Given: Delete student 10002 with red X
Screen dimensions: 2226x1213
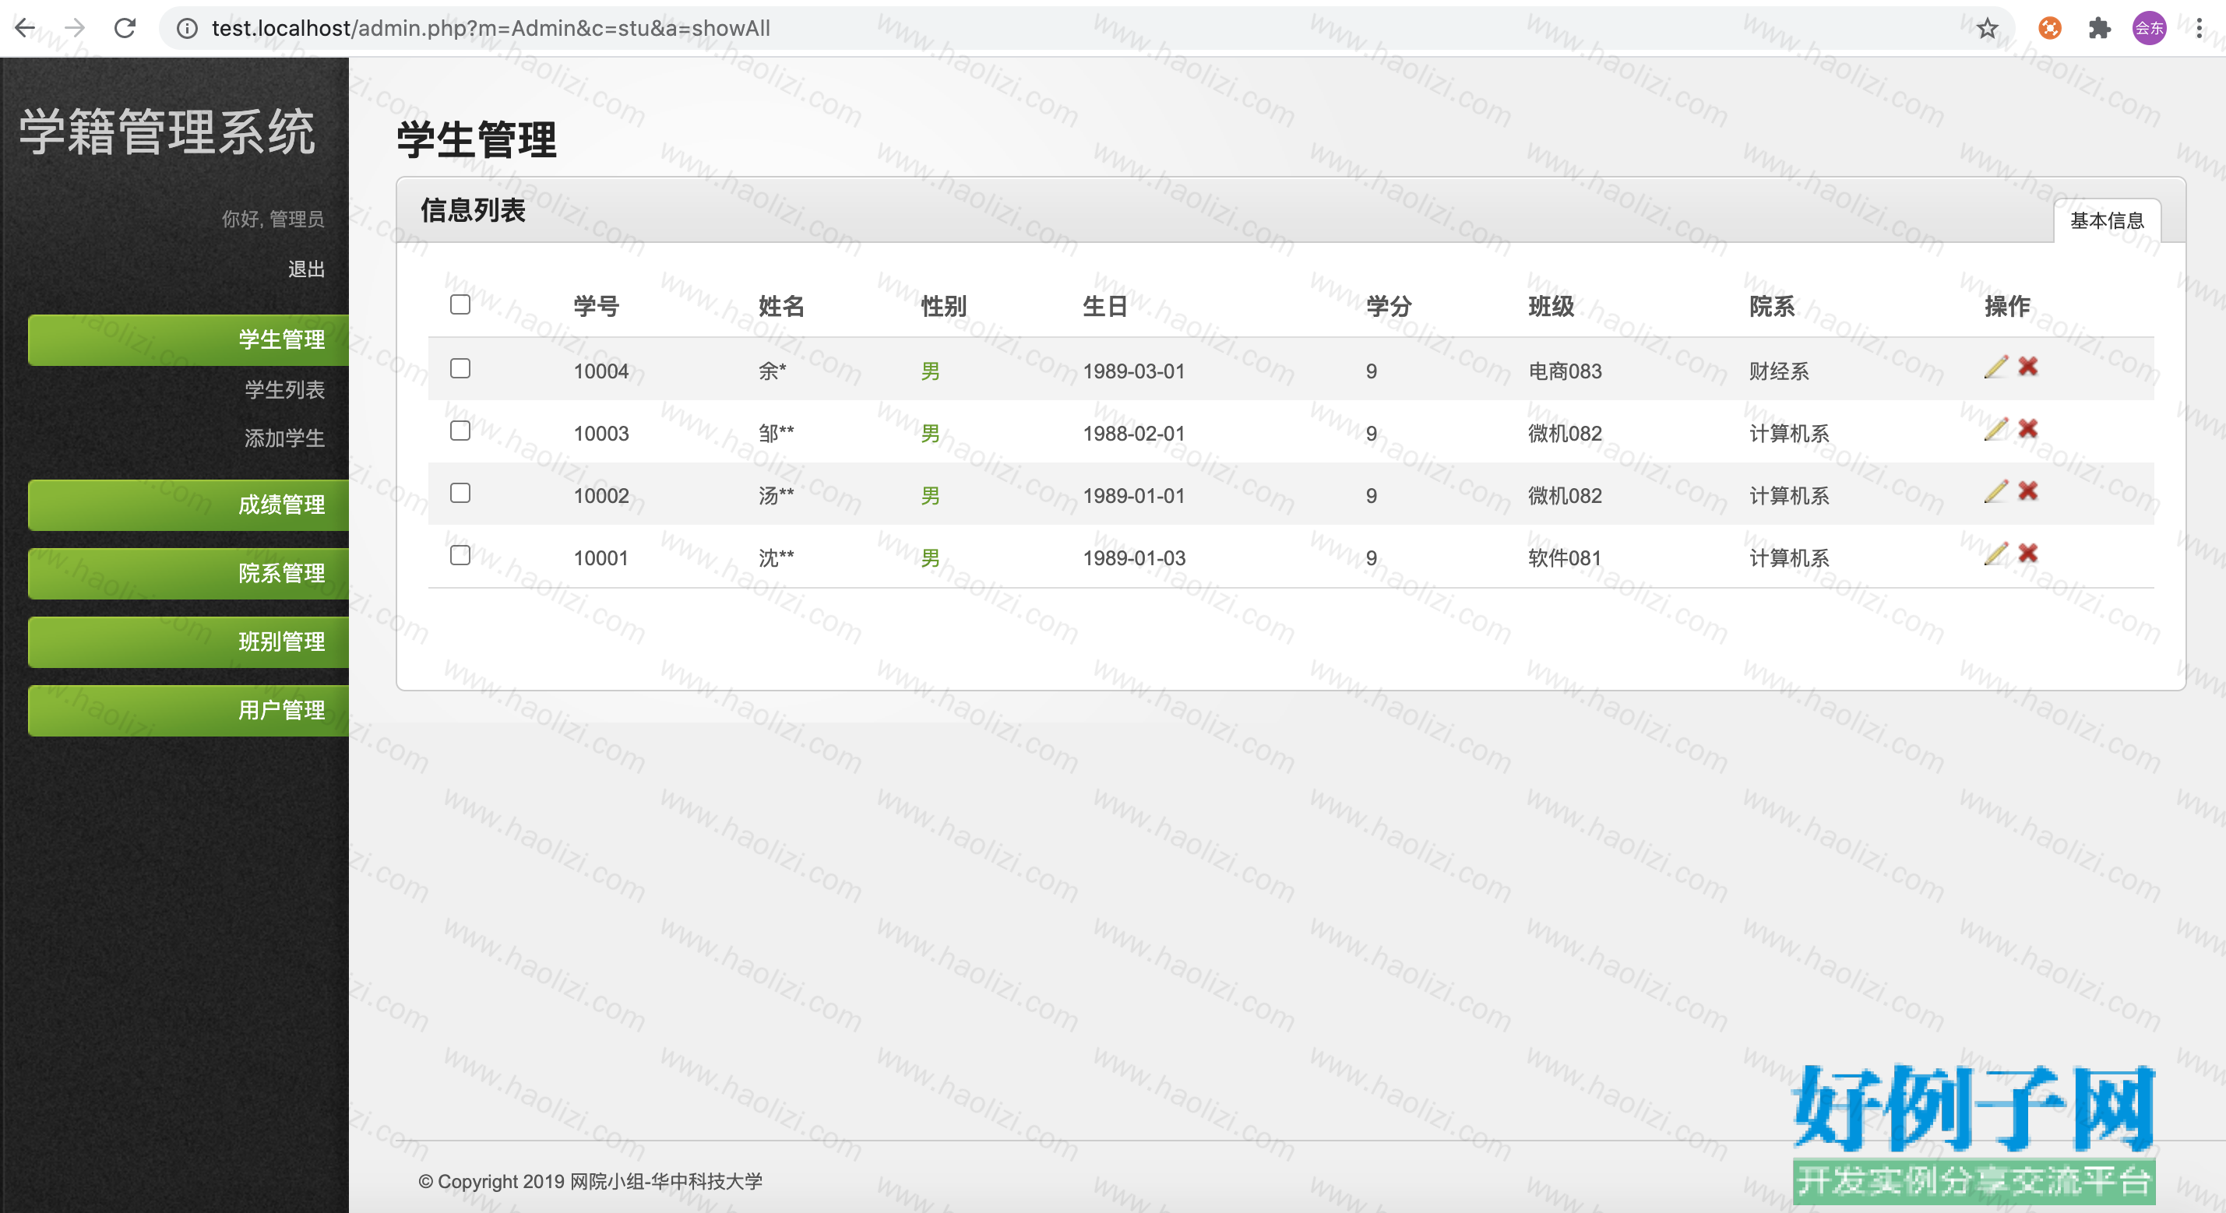Looking at the screenshot, I should tap(2028, 491).
